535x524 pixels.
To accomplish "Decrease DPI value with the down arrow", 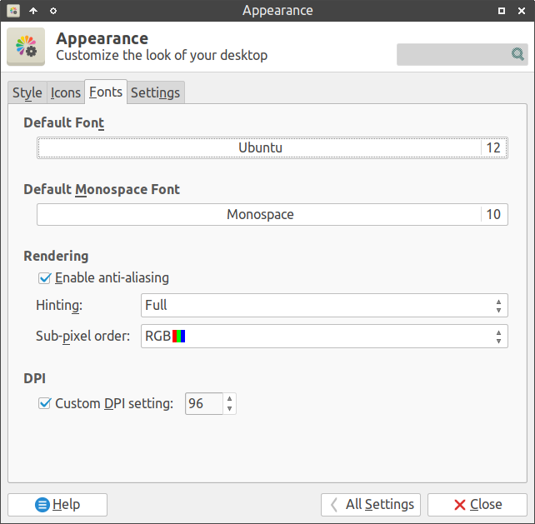I will point(230,409).
